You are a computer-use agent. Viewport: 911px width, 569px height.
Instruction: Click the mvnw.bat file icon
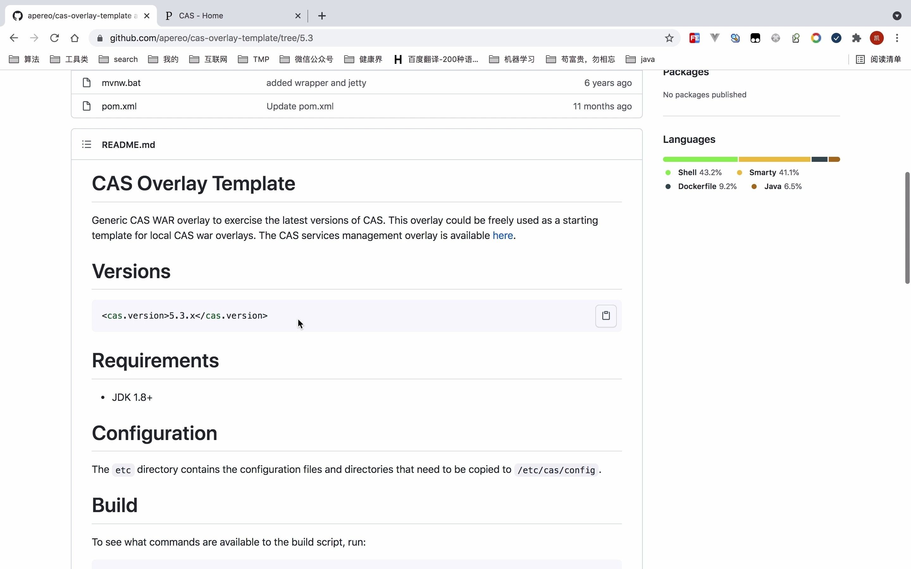tap(87, 83)
